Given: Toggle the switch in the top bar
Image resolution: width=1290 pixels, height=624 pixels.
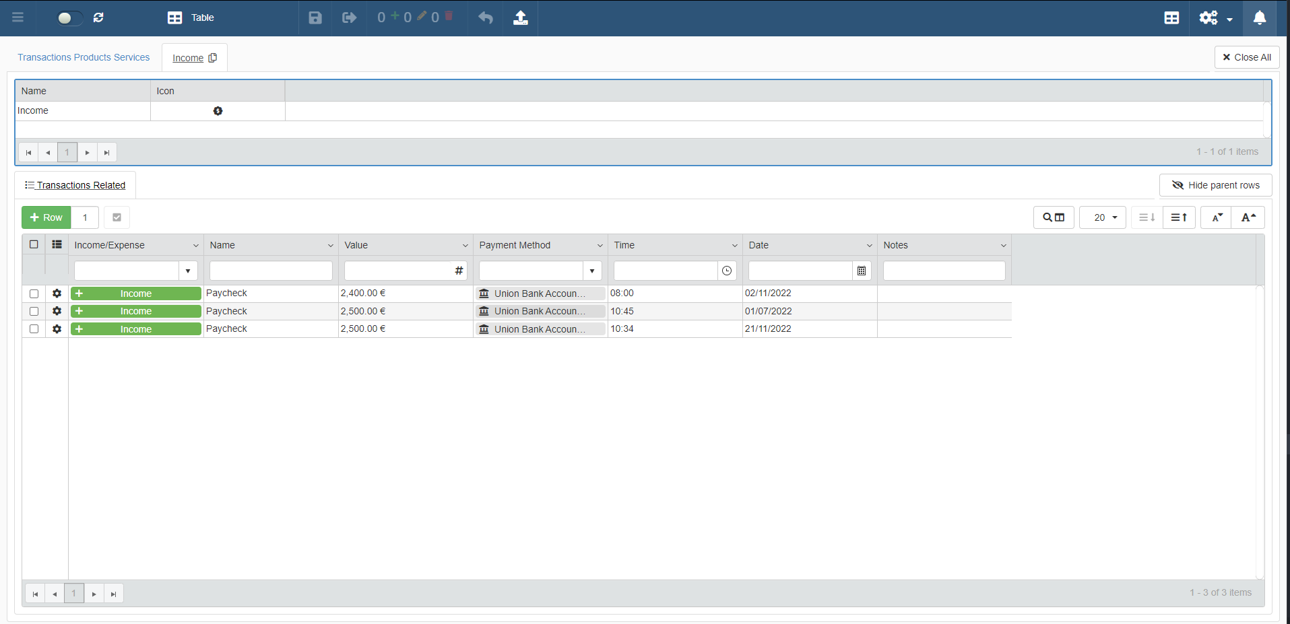Looking at the screenshot, I should point(69,18).
